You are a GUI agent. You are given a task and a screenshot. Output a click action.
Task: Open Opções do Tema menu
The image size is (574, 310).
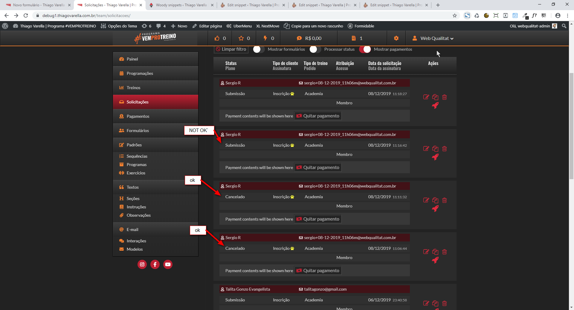point(119,26)
